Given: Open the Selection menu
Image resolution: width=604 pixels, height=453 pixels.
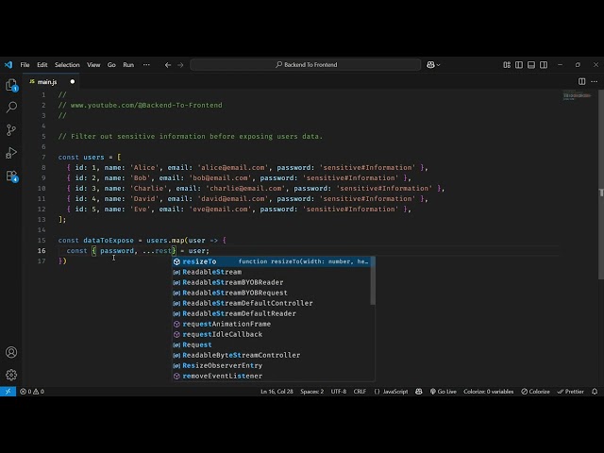Looking at the screenshot, I should coord(67,65).
